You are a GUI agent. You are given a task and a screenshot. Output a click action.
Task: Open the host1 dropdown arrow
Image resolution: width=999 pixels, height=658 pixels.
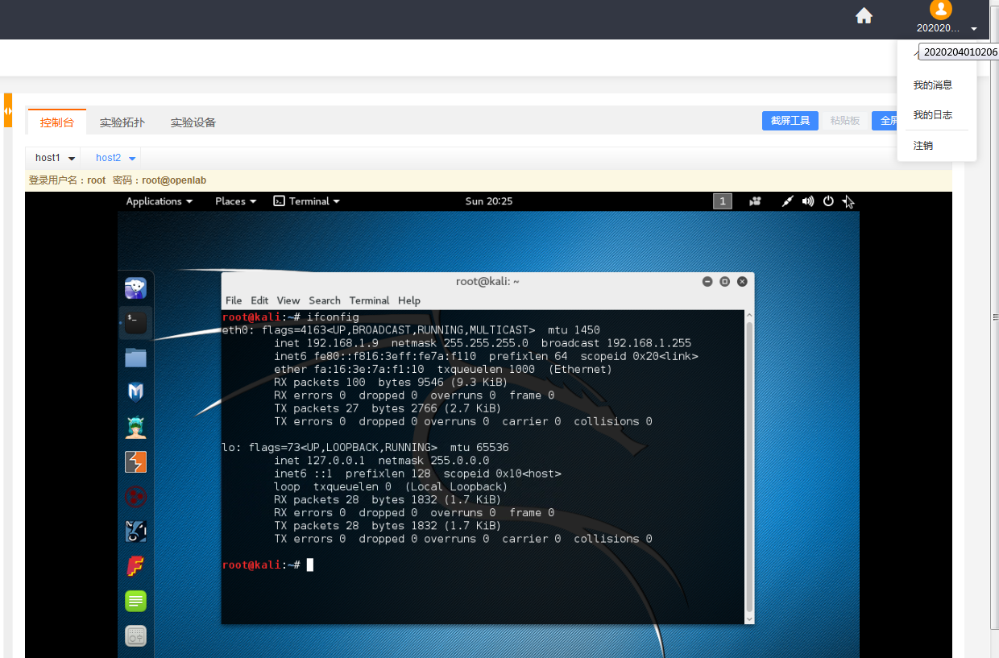pyautogui.click(x=72, y=159)
